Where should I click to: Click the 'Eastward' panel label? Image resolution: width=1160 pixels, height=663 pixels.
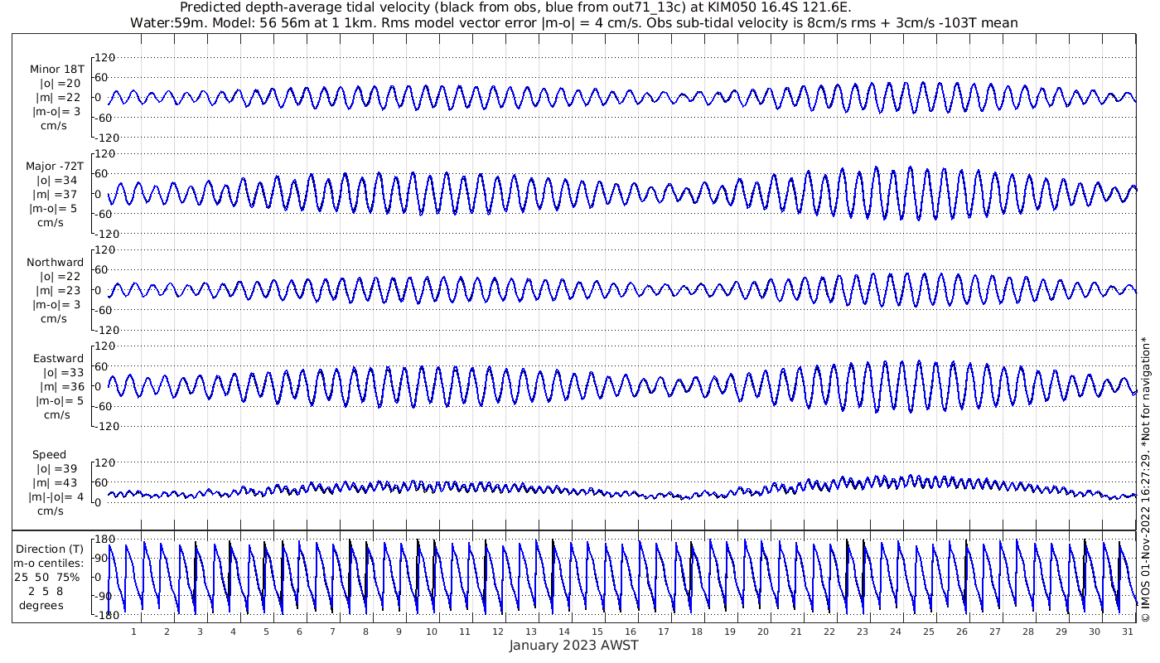58,359
